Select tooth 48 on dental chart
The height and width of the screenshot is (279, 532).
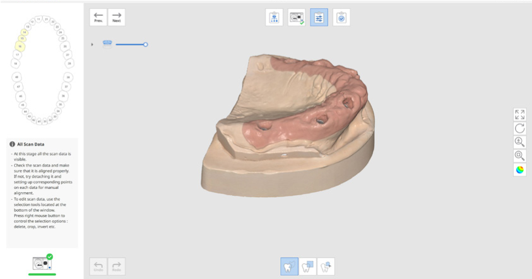coord(16,77)
